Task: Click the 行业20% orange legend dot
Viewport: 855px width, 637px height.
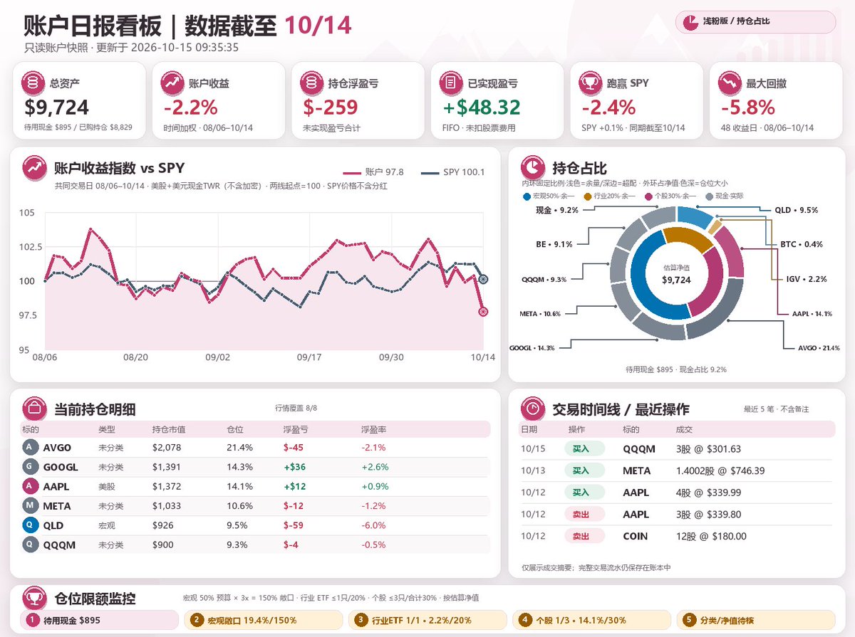Action: click(x=587, y=196)
